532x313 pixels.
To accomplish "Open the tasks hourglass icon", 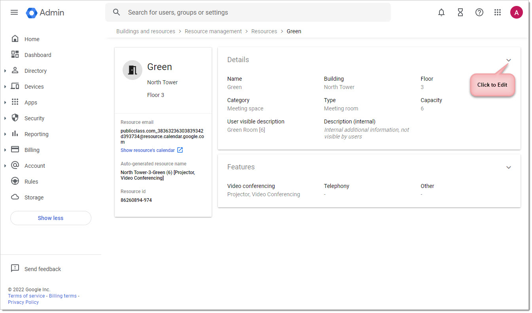I will [x=460, y=12].
